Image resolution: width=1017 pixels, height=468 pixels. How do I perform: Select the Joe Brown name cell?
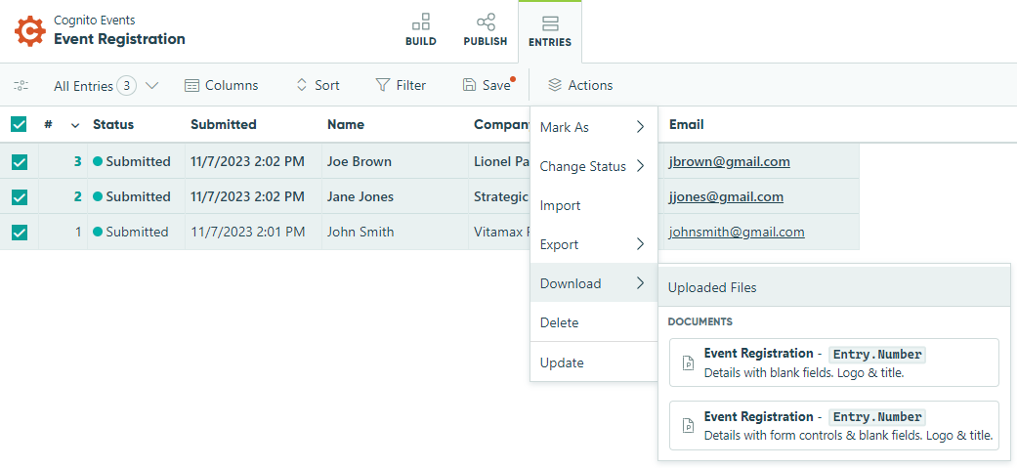point(395,161)
